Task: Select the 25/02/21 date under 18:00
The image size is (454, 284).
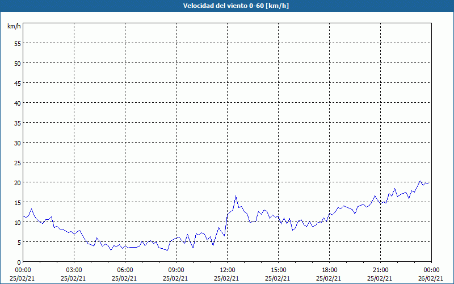Action: click(x=329, y=278)
